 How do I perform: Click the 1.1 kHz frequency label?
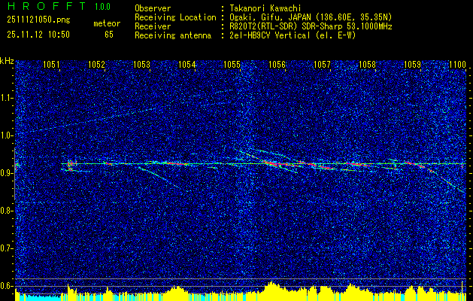tap(7, 98)
